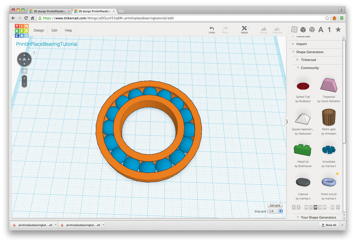Zoom out with the minus button
This screenshot has width=355, height=243.
click(24, 84)
